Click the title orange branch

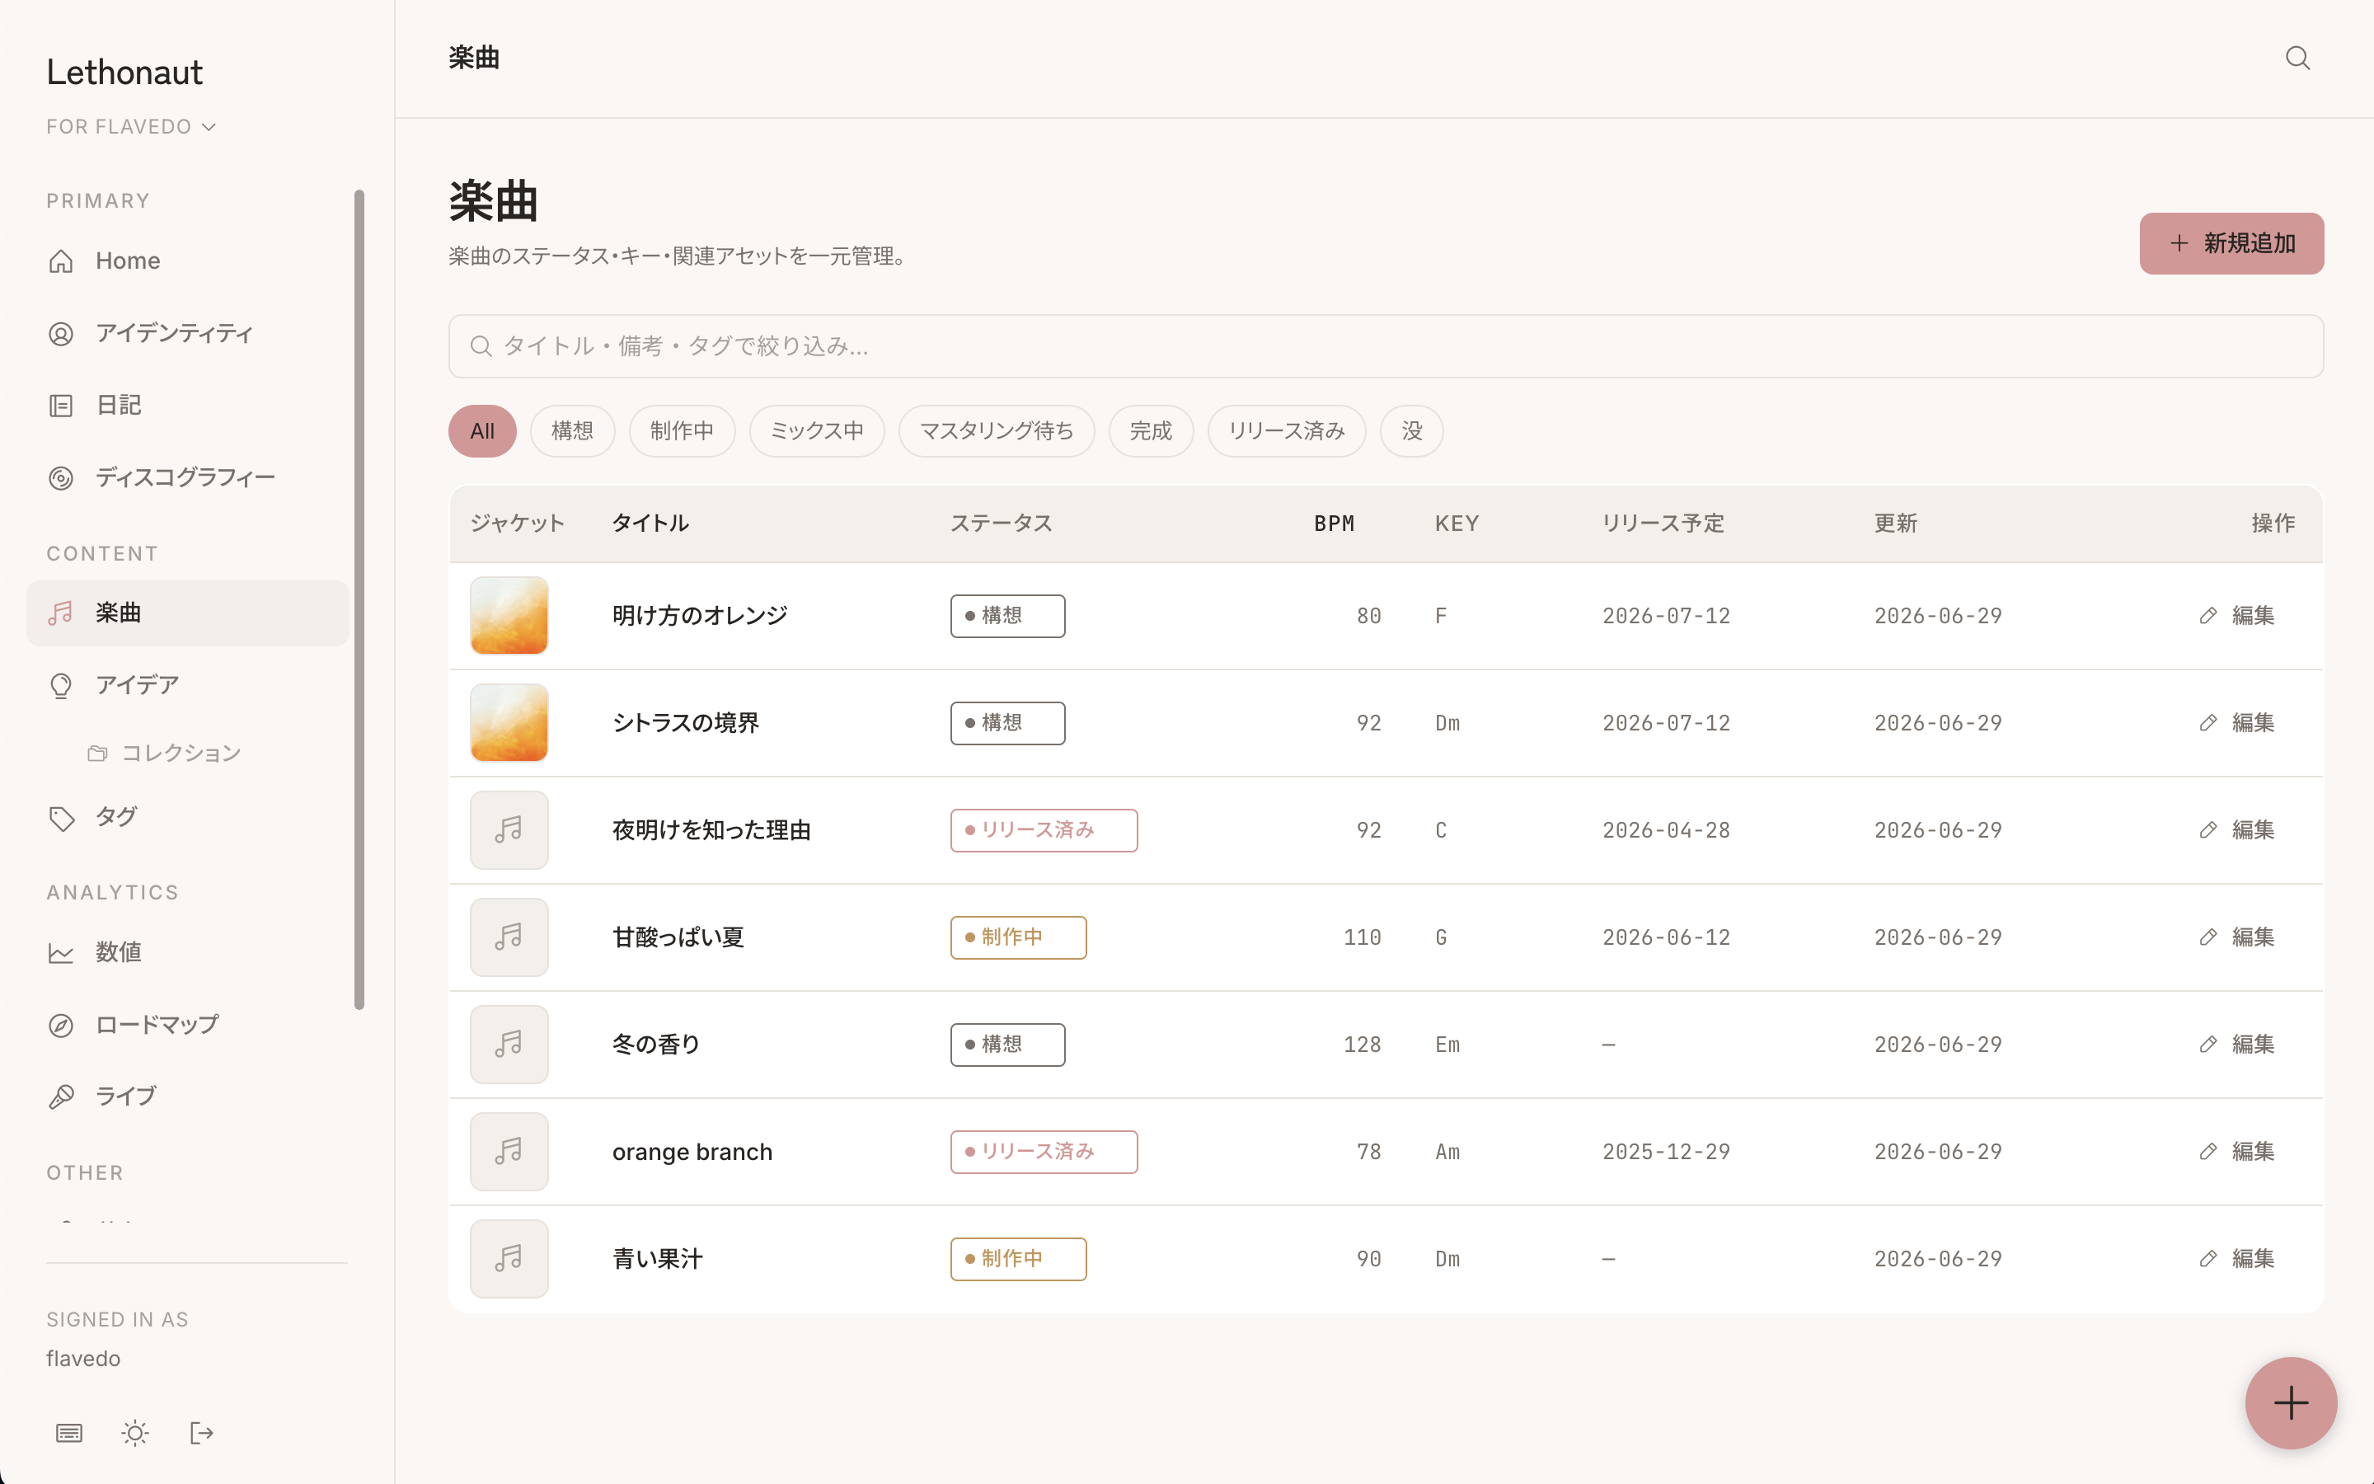click(x=692, y=1151)
